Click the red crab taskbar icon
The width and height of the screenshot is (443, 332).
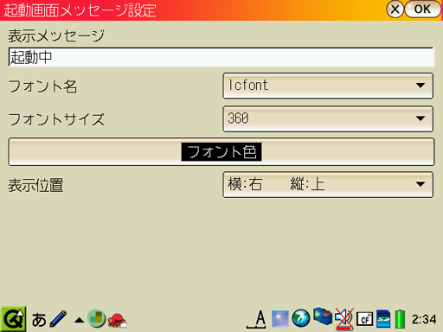(117, 319)
